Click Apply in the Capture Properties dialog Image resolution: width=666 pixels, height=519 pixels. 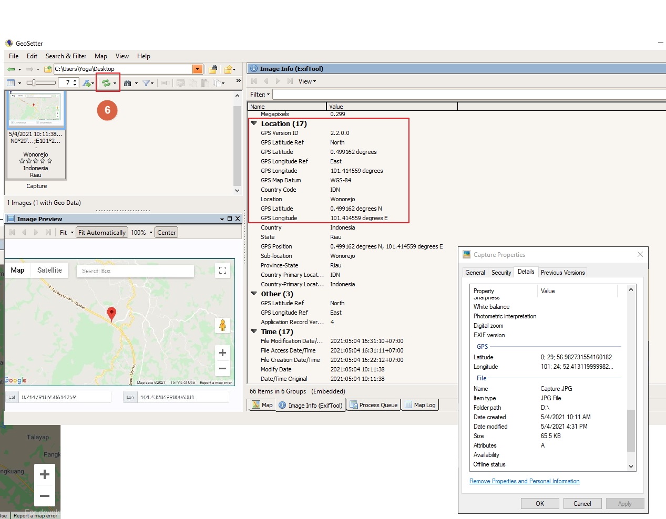[624, 503]
